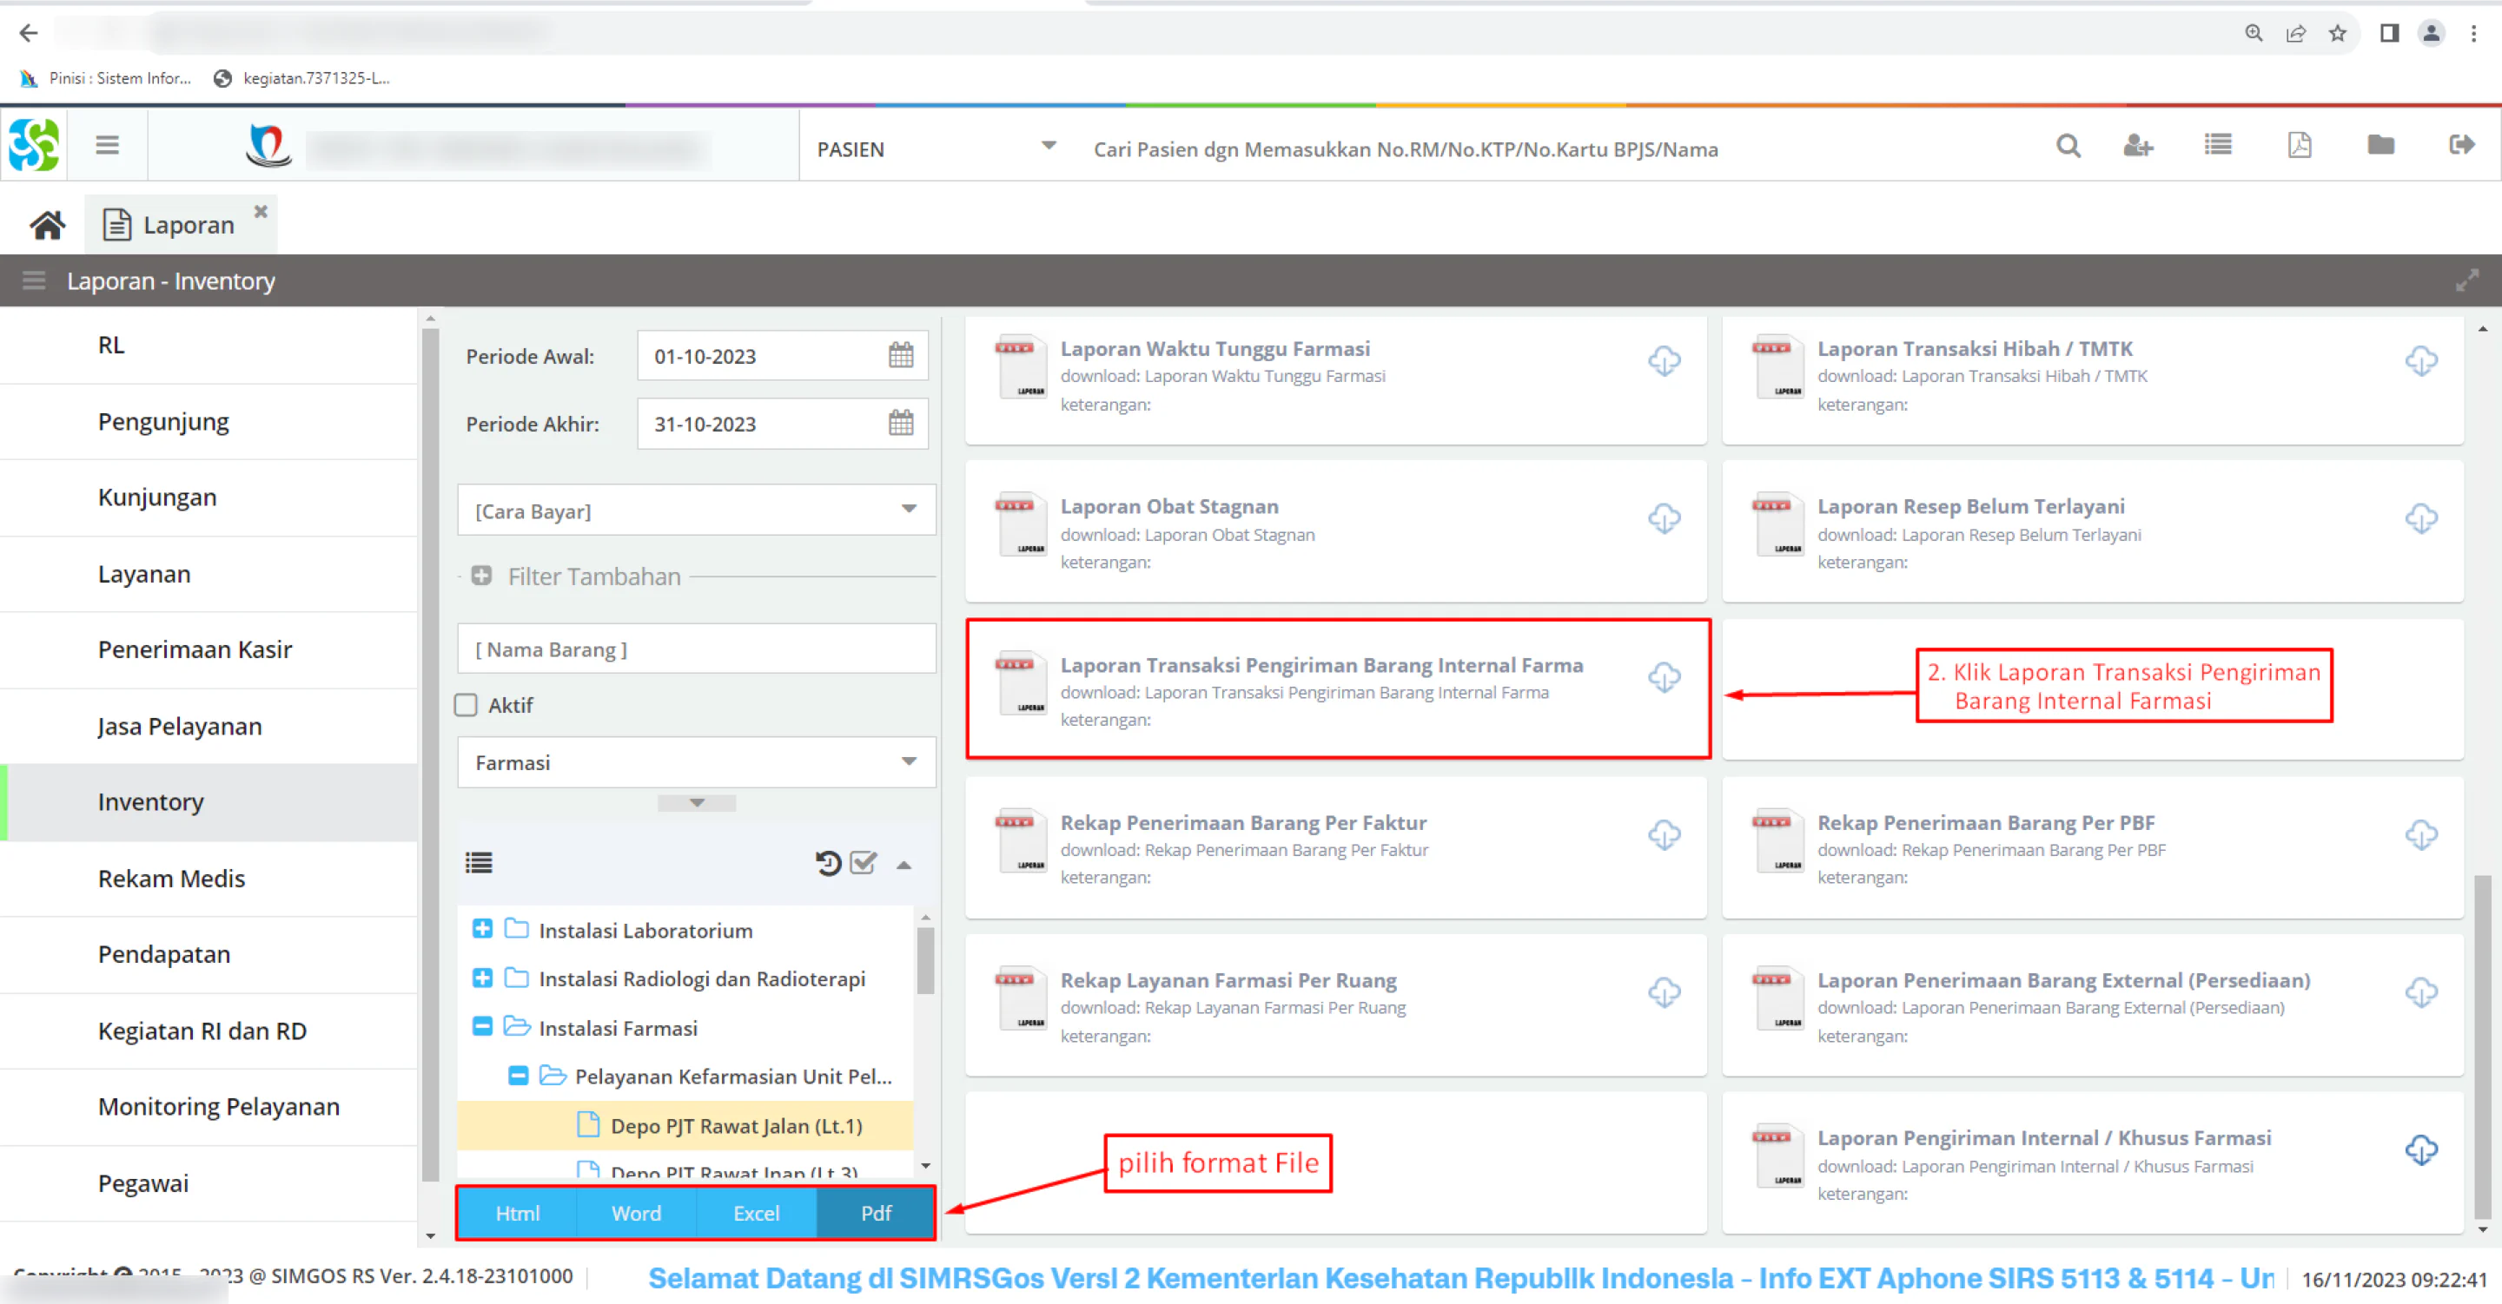Toggle the check-all icon above tree
Screen dimensions: 2502x1304
pyautogui.click(x=864, y=863)
